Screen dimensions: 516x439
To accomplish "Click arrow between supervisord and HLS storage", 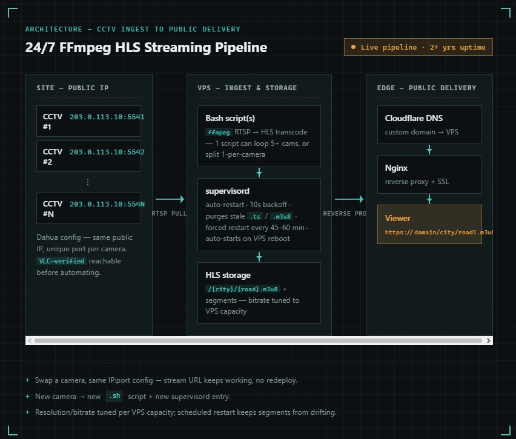I will click(259, 257).
